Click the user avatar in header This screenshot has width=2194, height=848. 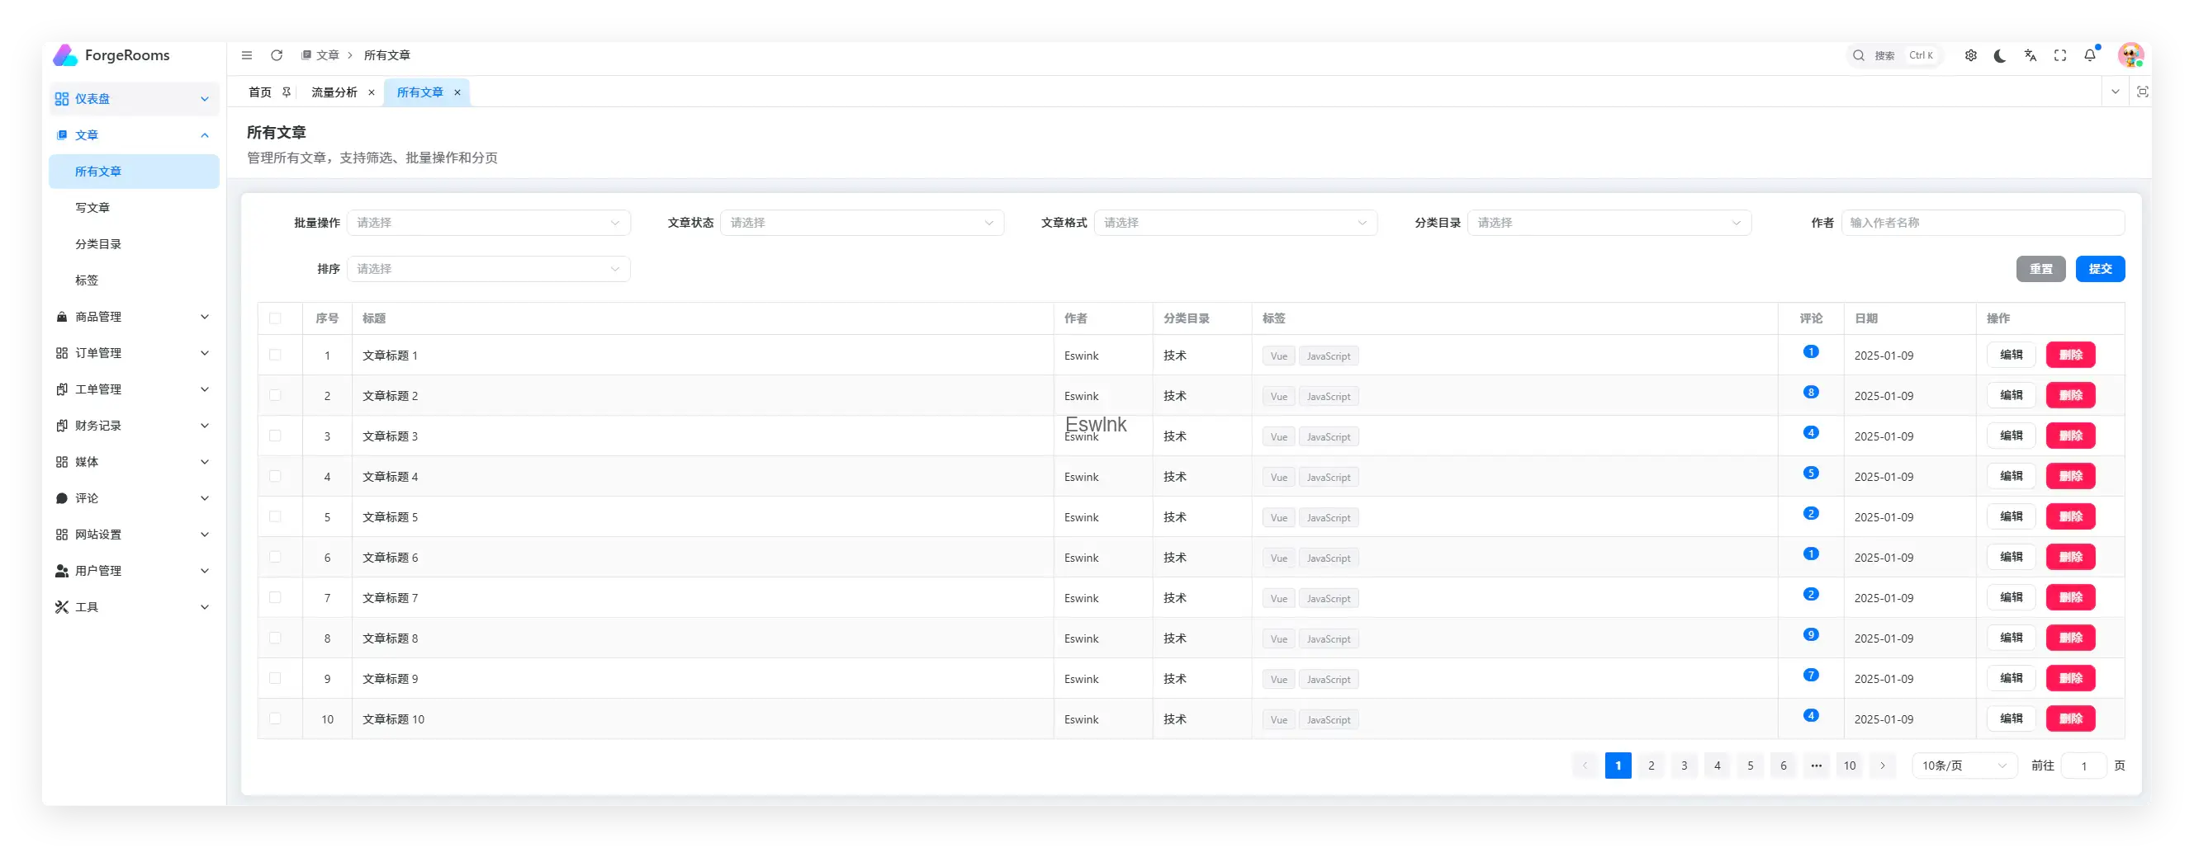click(2130, 55)
